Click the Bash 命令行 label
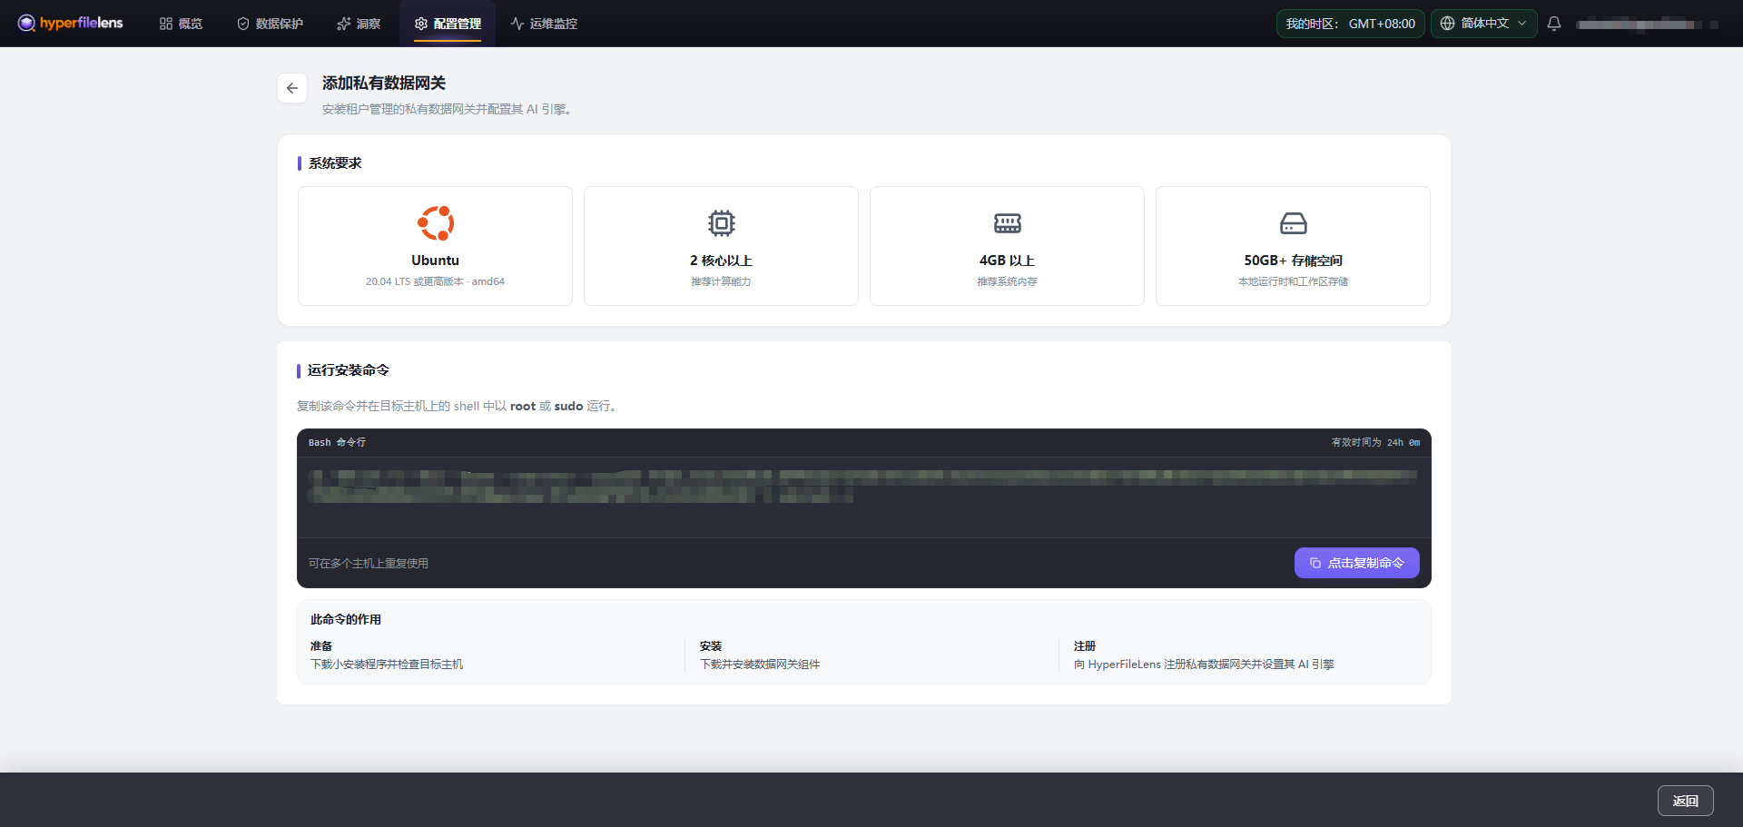 coord(337,443)
